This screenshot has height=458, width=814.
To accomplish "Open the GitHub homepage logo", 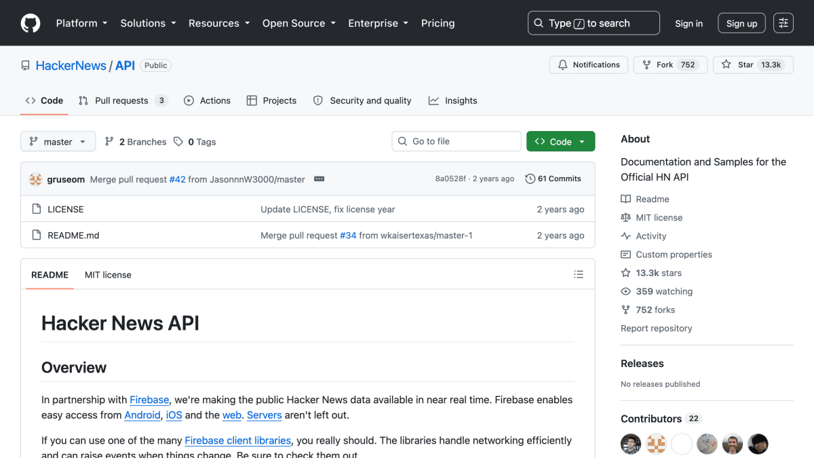I will (31, 23).
